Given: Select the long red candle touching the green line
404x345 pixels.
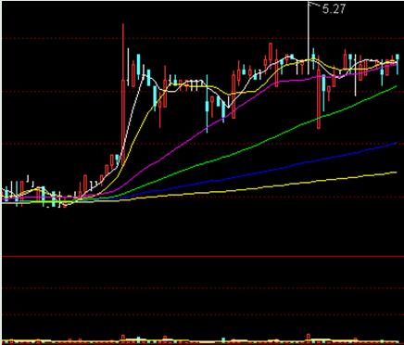Looking at the screenshot, I should tap(319, 99).
